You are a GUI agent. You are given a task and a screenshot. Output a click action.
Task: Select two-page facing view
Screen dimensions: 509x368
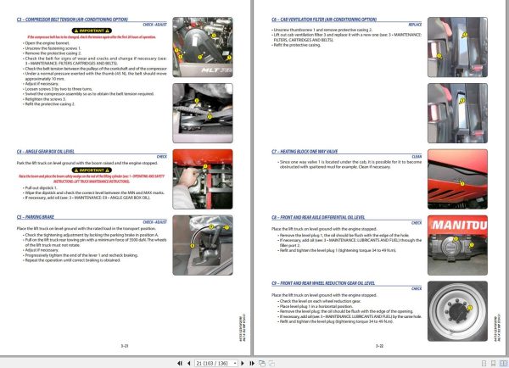[503, 363]
